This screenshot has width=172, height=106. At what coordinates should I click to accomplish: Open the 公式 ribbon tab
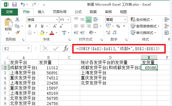[x=78, y=12]
